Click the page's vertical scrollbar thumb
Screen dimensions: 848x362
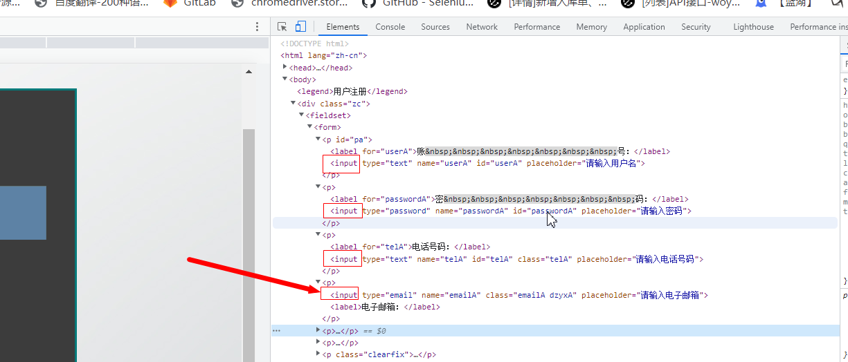tap(249, 245)
